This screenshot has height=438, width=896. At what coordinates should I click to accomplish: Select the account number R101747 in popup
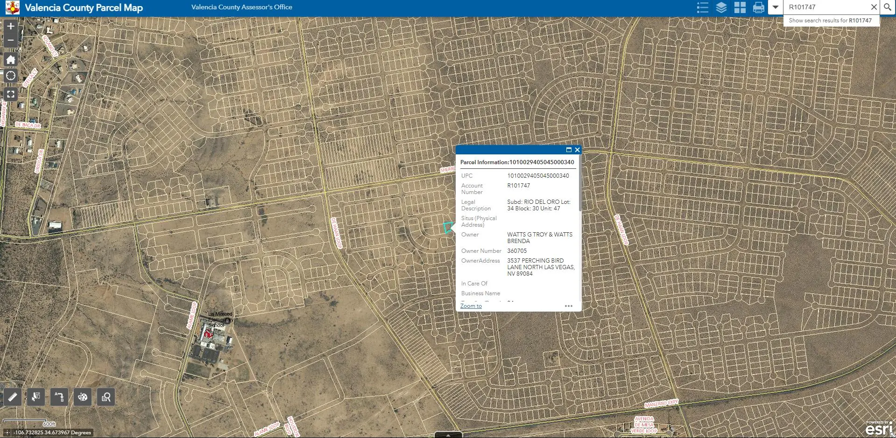[x=519, y=186]
